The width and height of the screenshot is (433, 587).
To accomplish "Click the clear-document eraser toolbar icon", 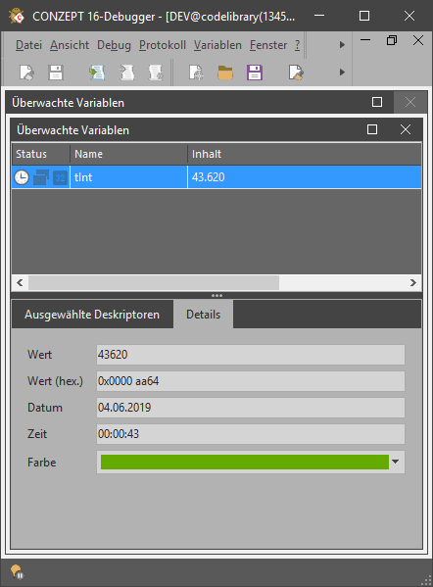I will tap(26, 73).
